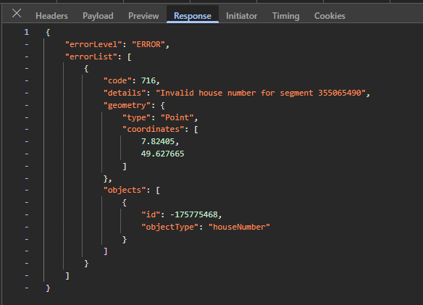Click the "Invalid house number for segment" message
Viewport: 423px width, 305px height.
[x=261, y=93]
